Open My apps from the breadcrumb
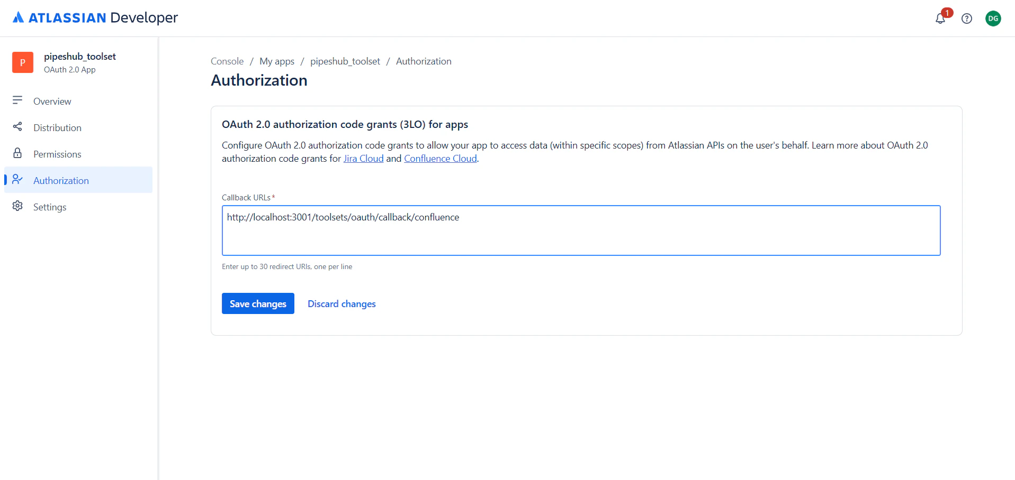1015x480 pixels. coord(277,61)
